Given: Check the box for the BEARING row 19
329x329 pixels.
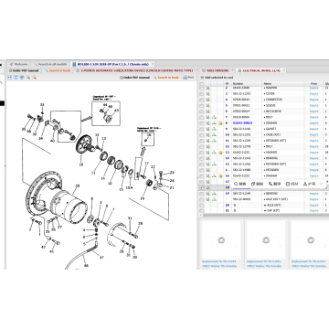Looking at the screenshot, I should point(202,194).
